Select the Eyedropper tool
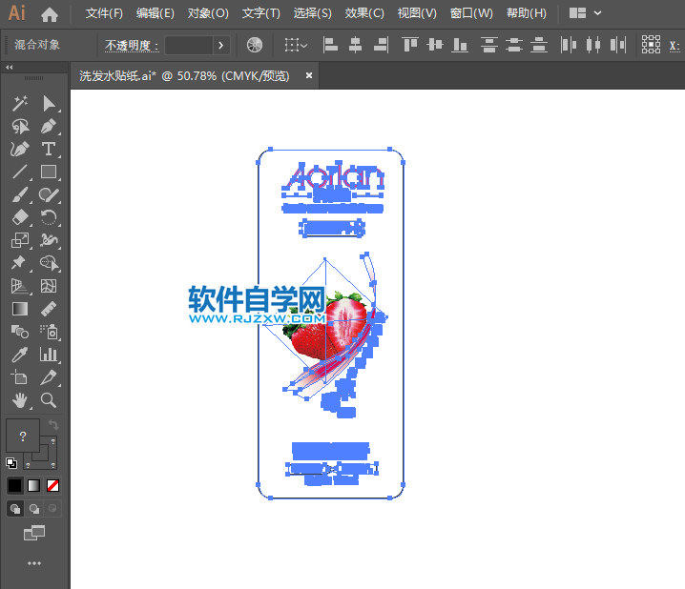The height and width of the screenshot is (589, 685). 20,355
